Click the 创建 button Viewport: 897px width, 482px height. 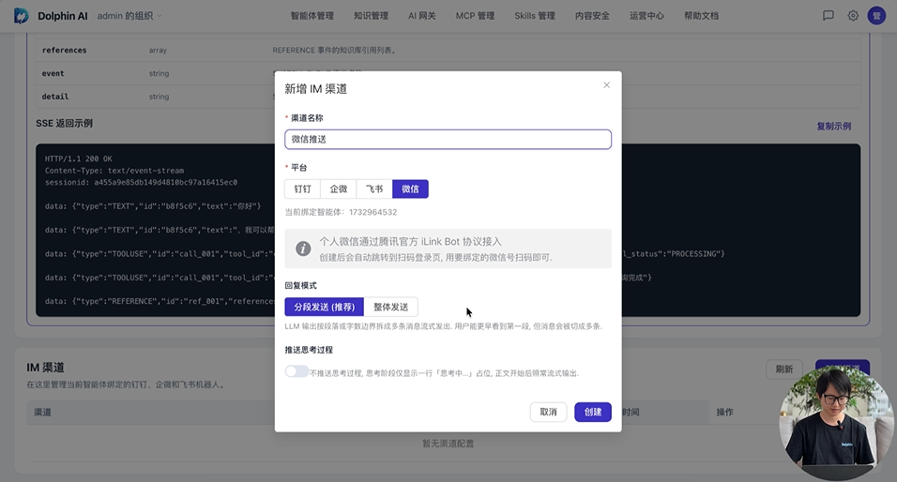pyautogui.click(x=593, y=413)
